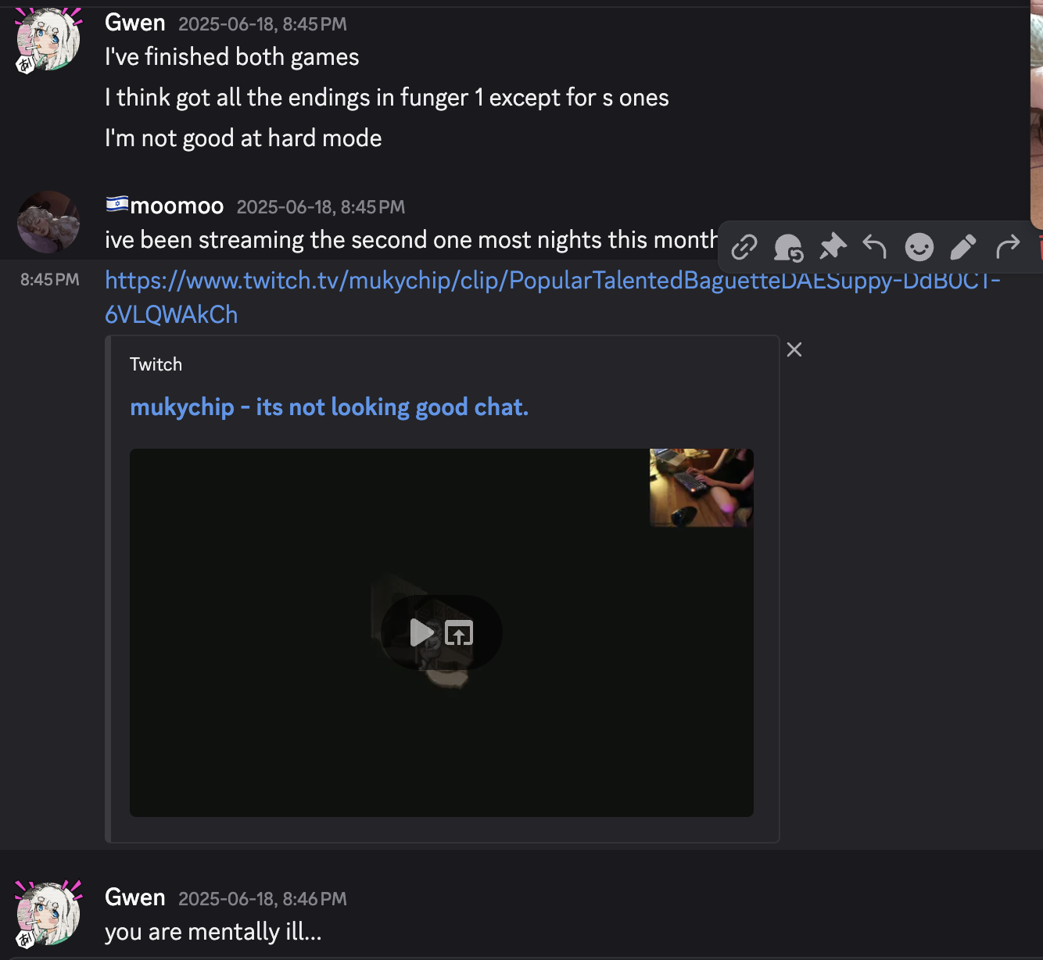This screenshot has height=960, width=1043.
Task: Reply to moomoo's message using the reply arrow
Action: click(875, 247)
